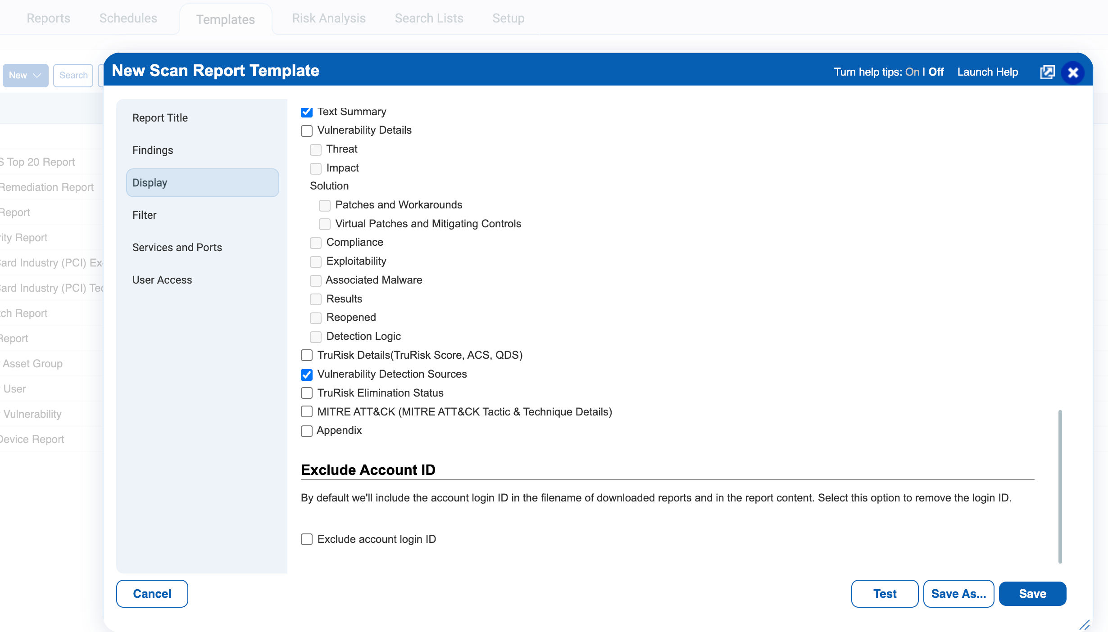Enable the Compliance checkbox
Image resolution: width=1108 pixels, height=632 pixels.
316,243
